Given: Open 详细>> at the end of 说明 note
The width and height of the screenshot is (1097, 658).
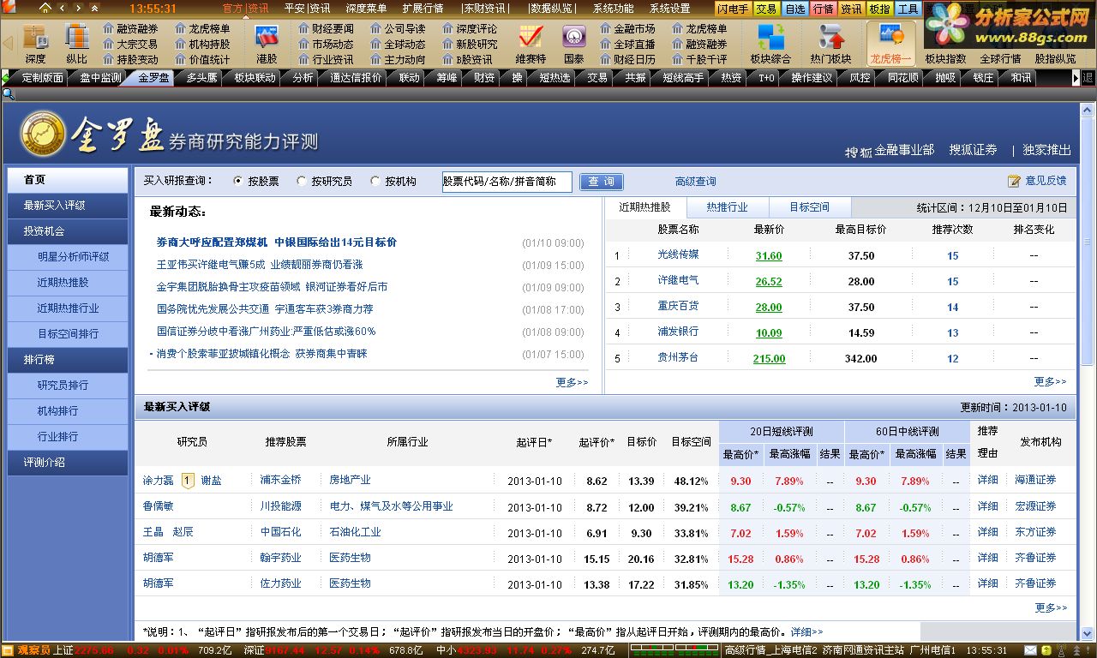Looking at the screenshot, I should (x=806, y=632).
